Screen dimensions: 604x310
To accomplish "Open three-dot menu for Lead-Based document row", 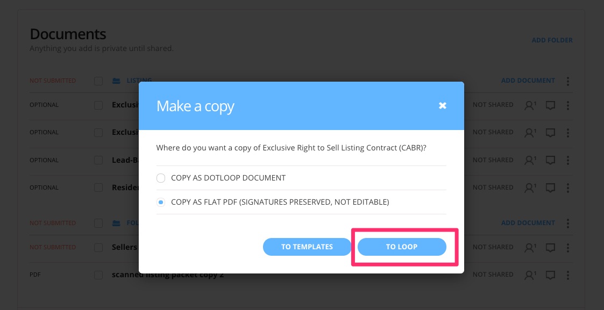I will click(568, 160).
